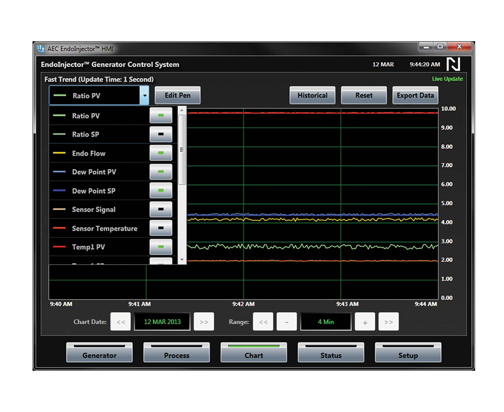This screenshot has height=412, width=504.
Task: Click the Export Data button
Action: (x=415, y=96)
